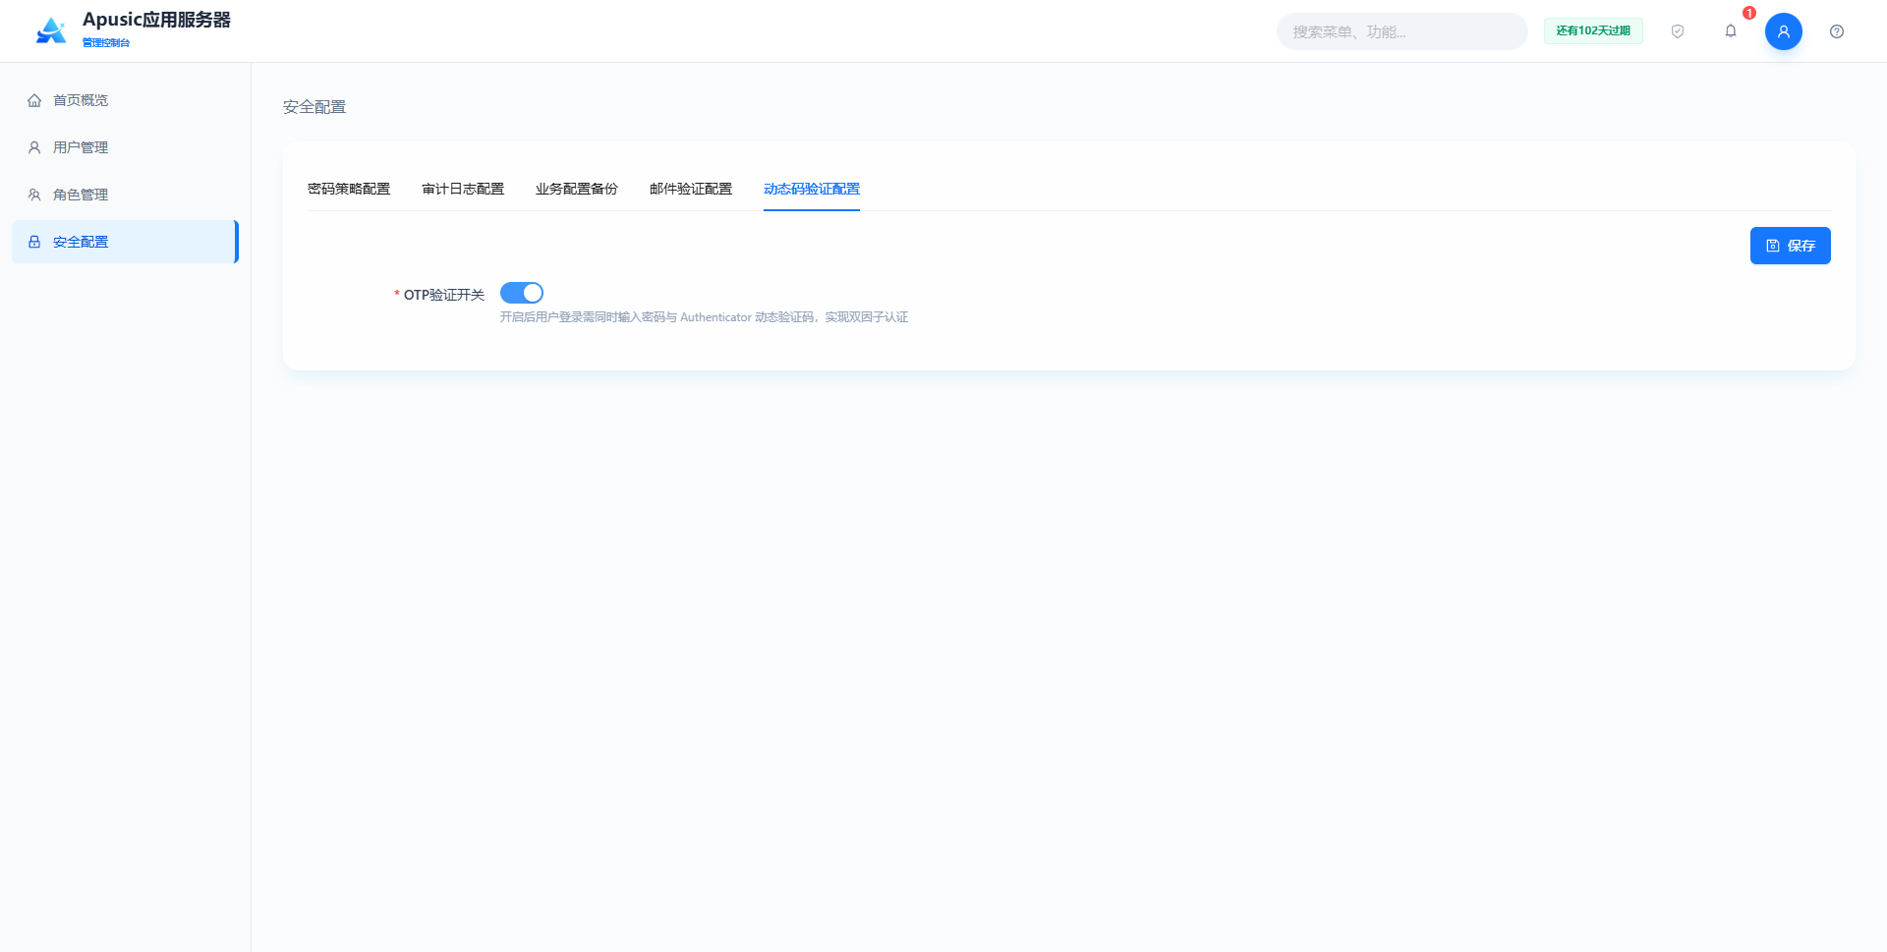Screen dimensions: 1887x952
Task: Click the 保存 button
Action: (1791, 246)
